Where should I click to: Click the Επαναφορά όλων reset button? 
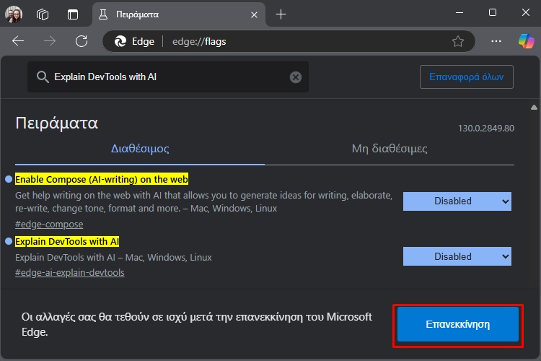pyautogui.click(x=467, y=77)
